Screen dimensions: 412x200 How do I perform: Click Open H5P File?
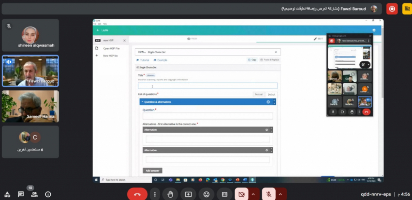tap(111, 48)
